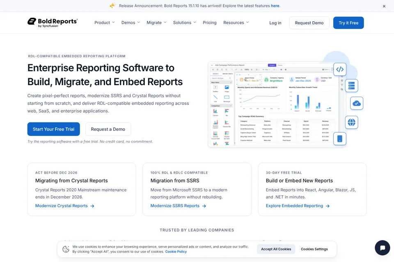Open Explore Embedded Reporting link
The height and width of the screenshot is (262, 394).
click(x=294, y=206)
